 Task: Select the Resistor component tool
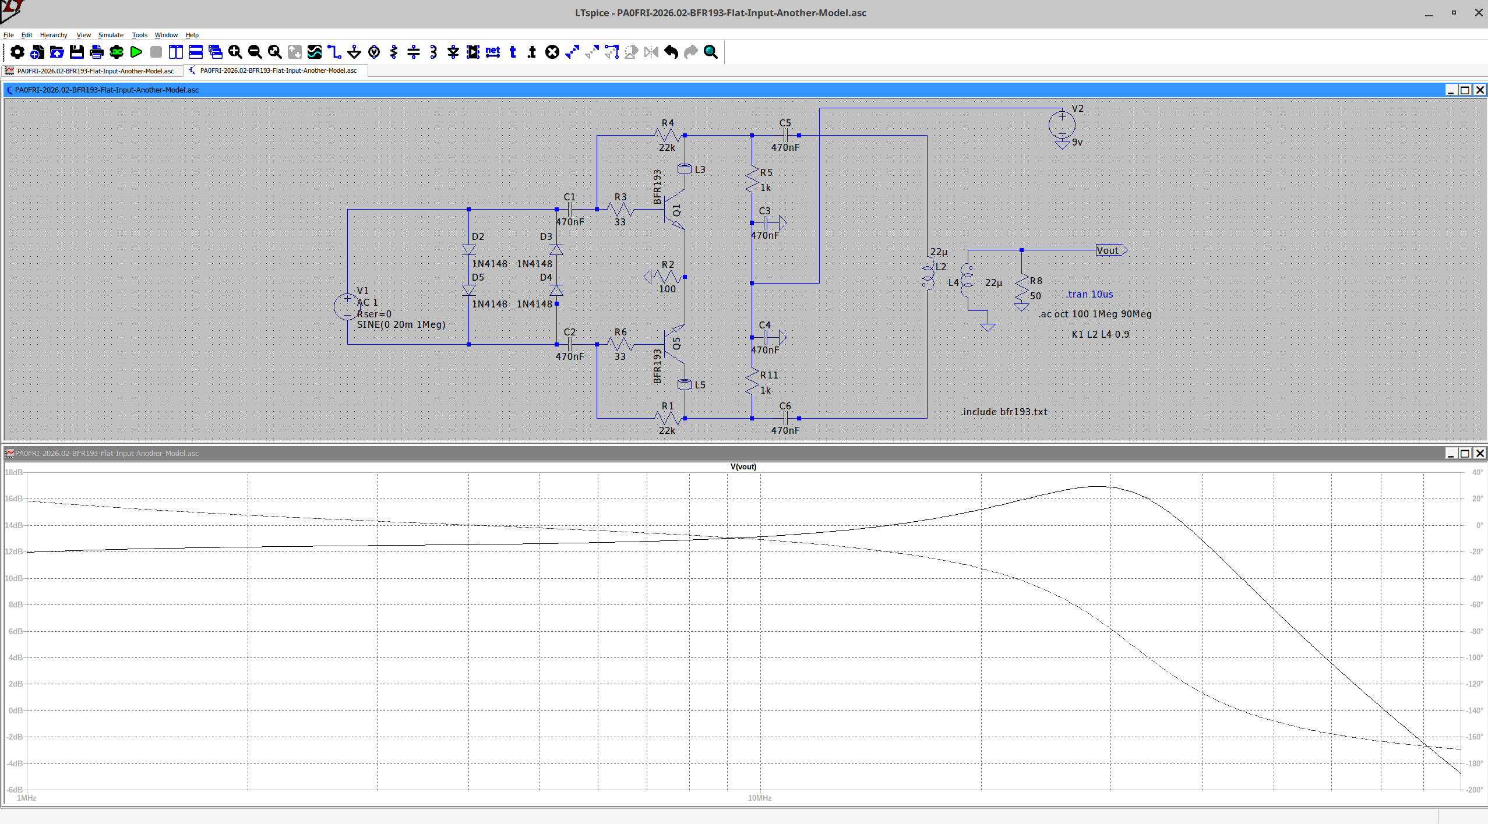(x=394, y=52)
